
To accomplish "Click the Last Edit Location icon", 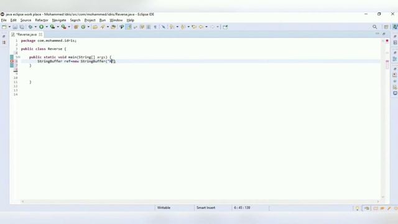I will (x=194, y=27).
